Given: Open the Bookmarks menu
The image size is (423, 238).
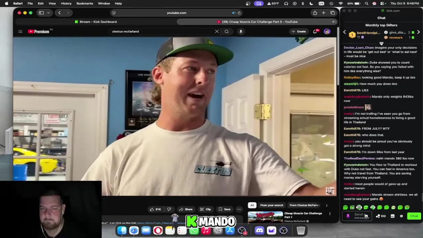Looking at the screenshot, I should (85, 3).
